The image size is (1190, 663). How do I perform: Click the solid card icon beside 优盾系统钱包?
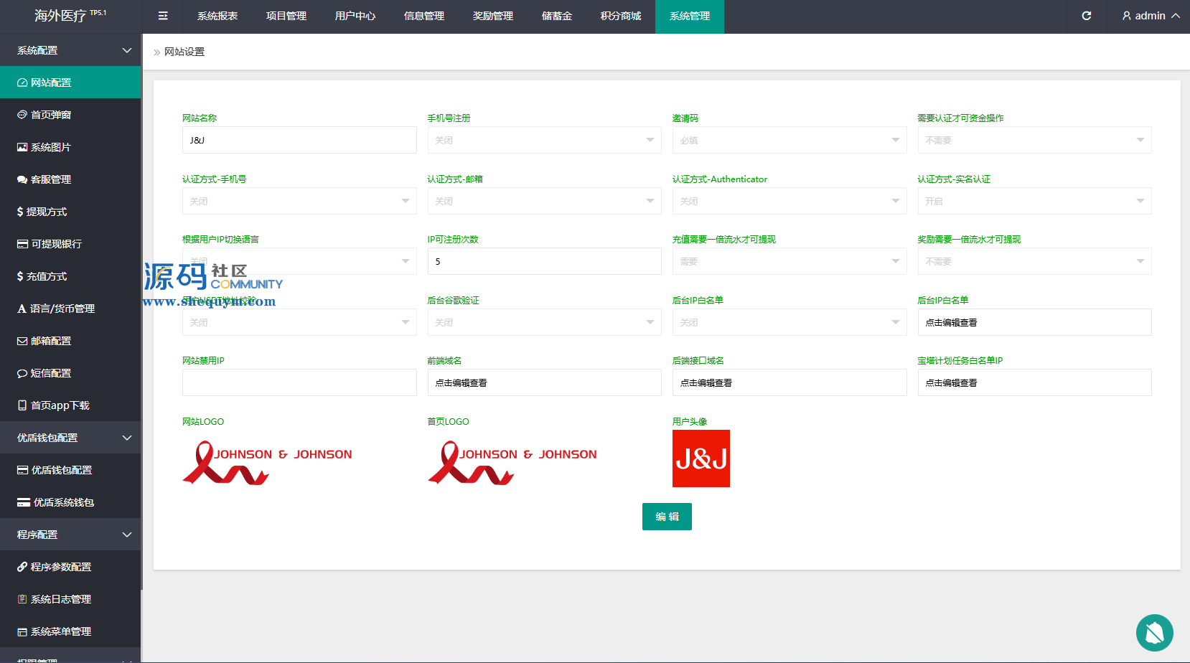click(24, 502)
